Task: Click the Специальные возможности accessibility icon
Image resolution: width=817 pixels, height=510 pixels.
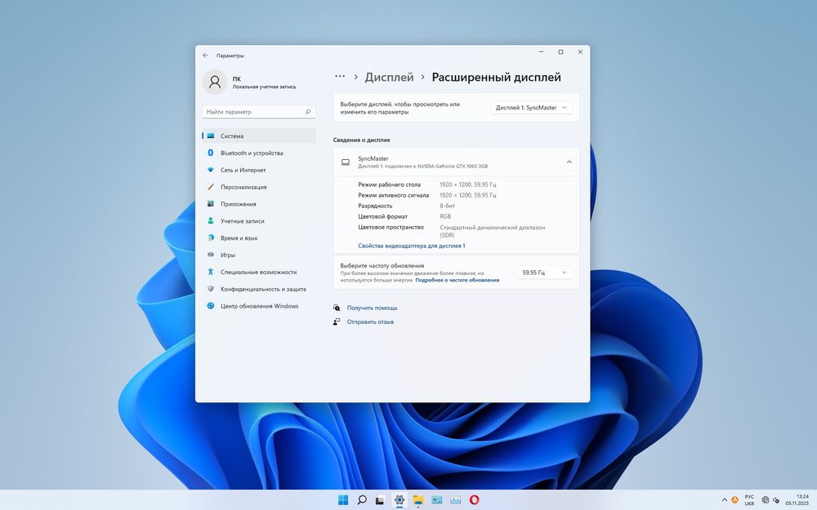Action: [x=211, y=272]
